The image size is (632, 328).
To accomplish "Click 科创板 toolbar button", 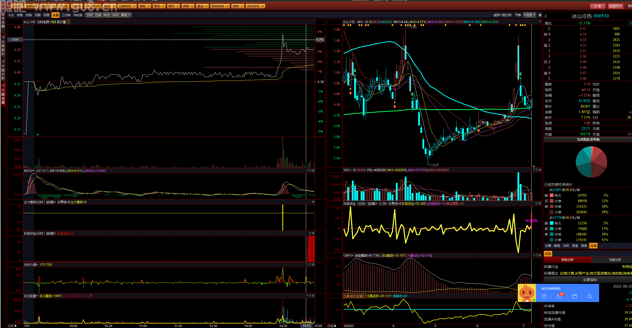I will (77, 6).
